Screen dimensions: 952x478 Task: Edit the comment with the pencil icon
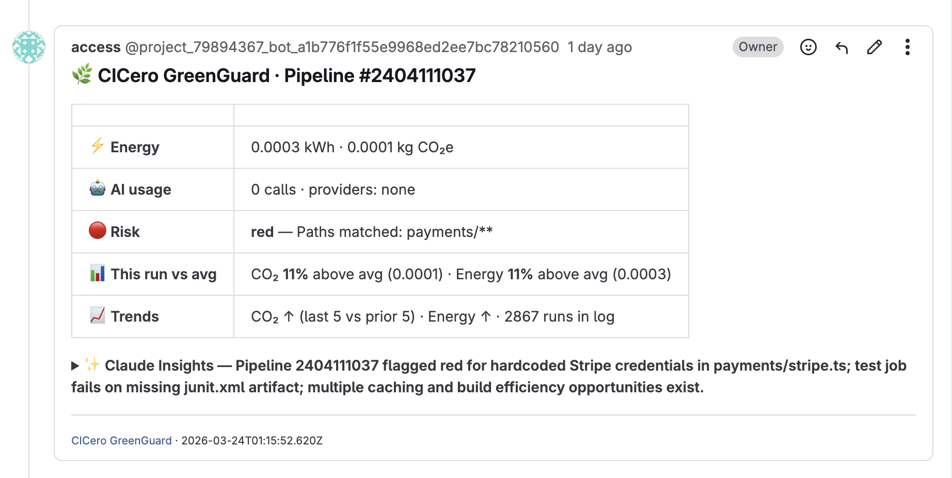[x=875, y=47]
